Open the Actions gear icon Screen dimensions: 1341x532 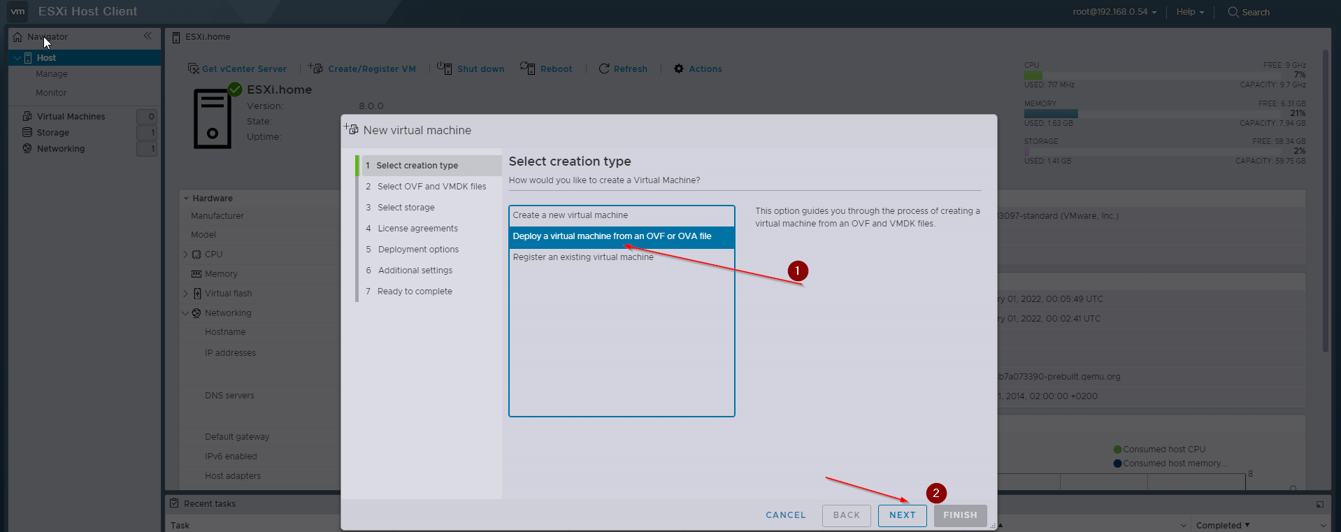click(679, 69)
